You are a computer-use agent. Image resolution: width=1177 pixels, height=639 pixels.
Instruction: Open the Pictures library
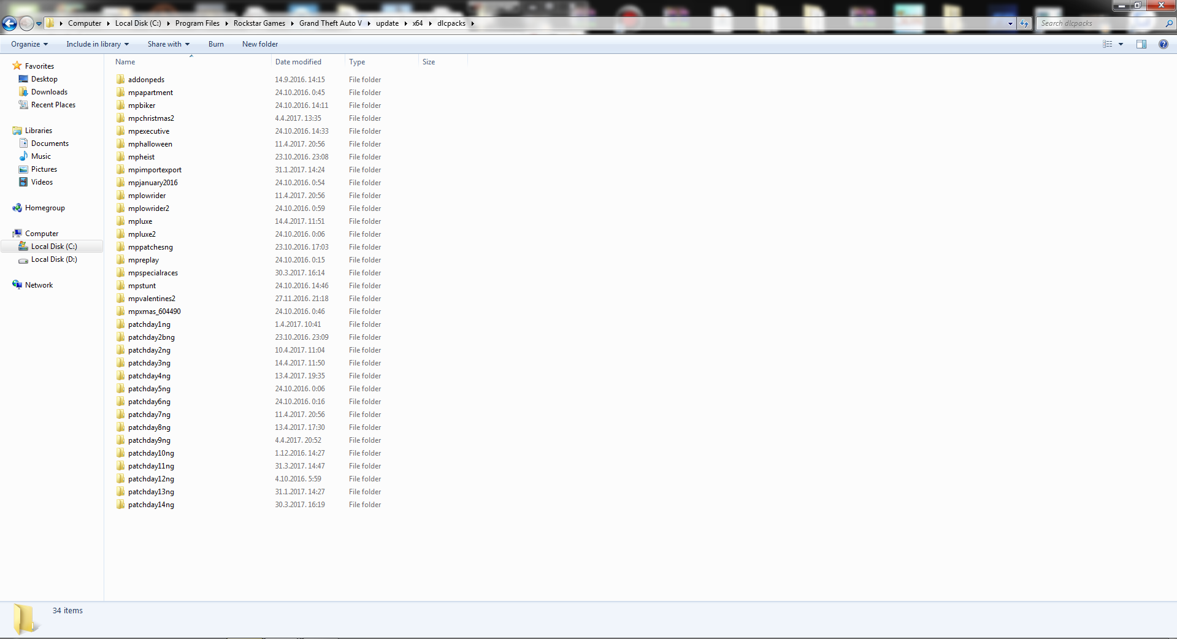[x=44, y=169]
